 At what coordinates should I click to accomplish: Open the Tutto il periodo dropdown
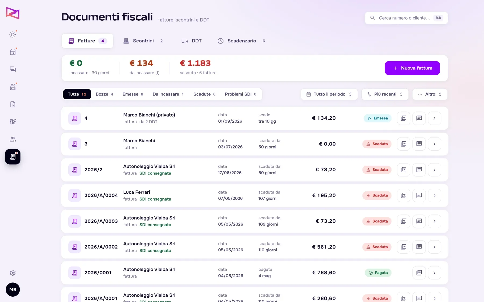(329, 94)
